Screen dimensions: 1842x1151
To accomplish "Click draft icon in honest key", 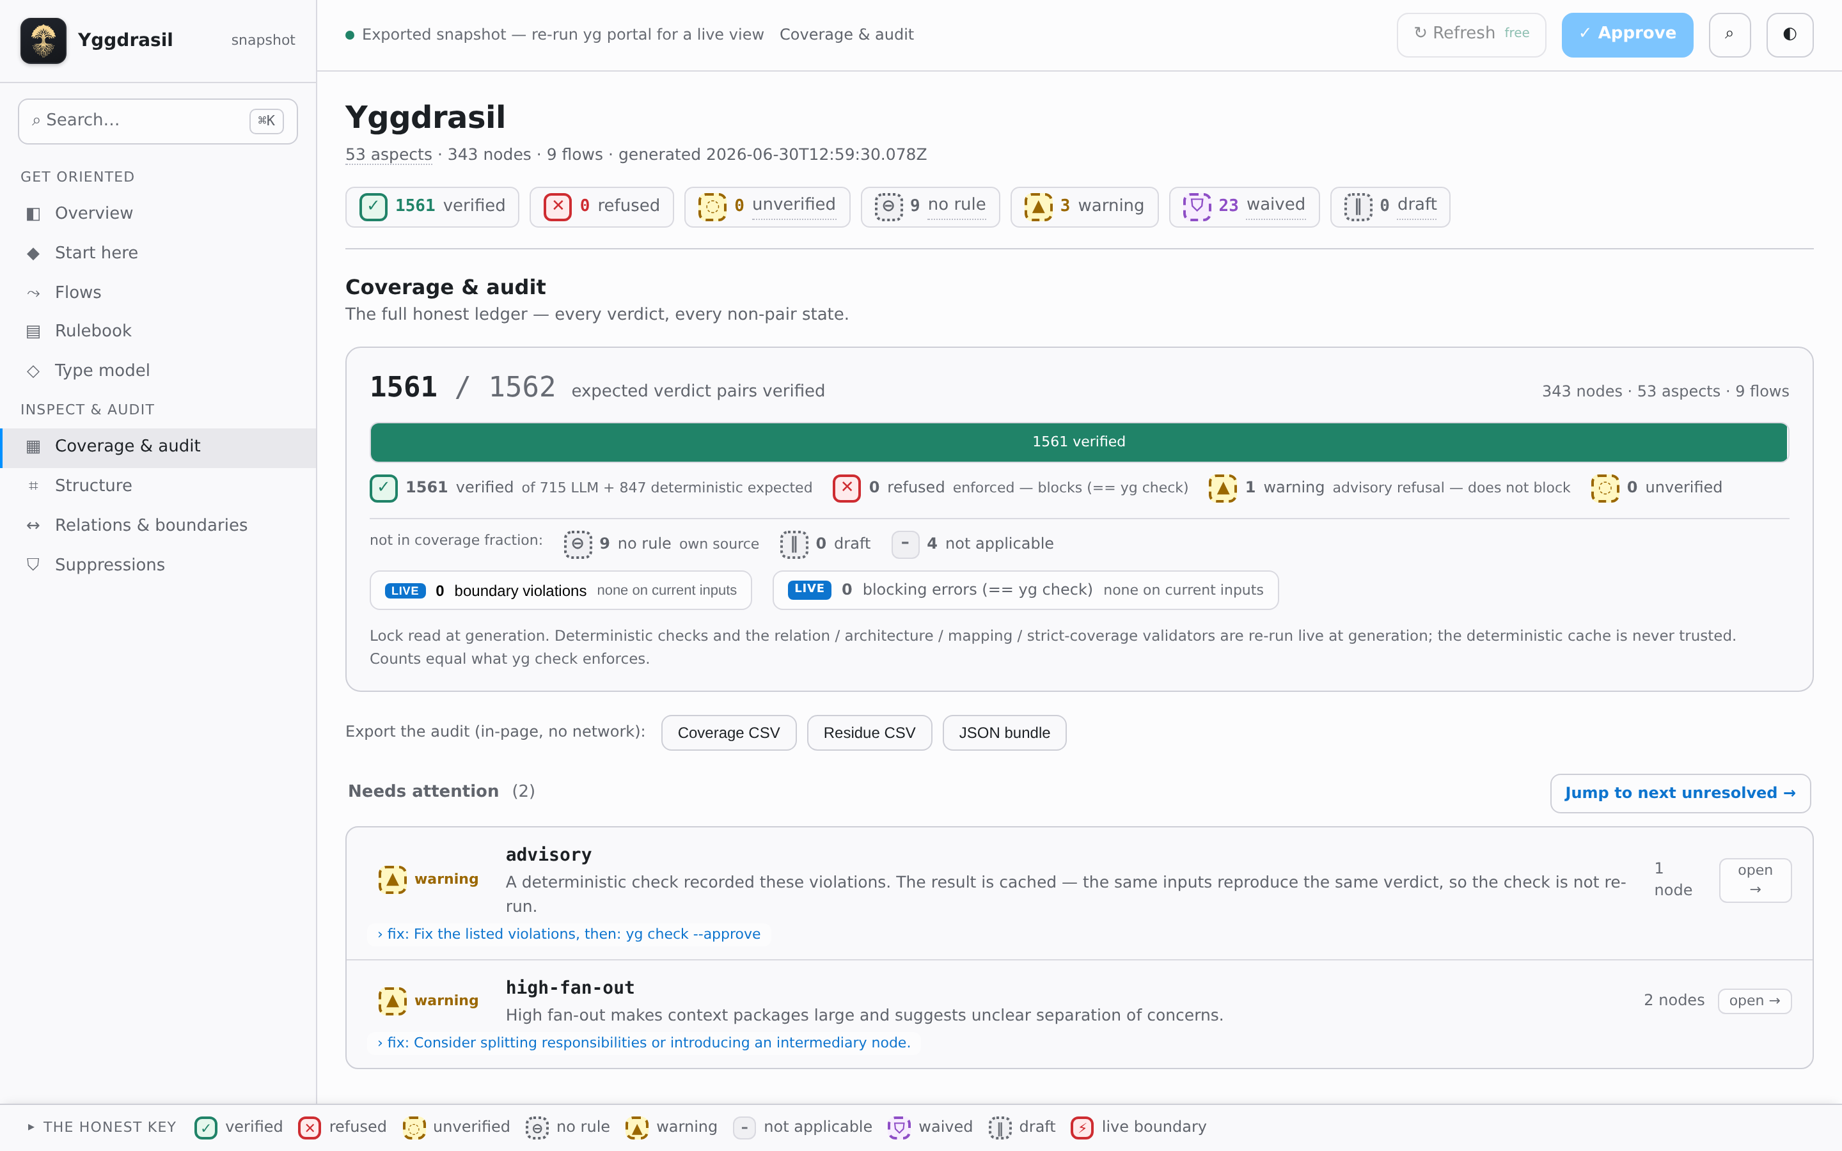I will [1000, 1127].
